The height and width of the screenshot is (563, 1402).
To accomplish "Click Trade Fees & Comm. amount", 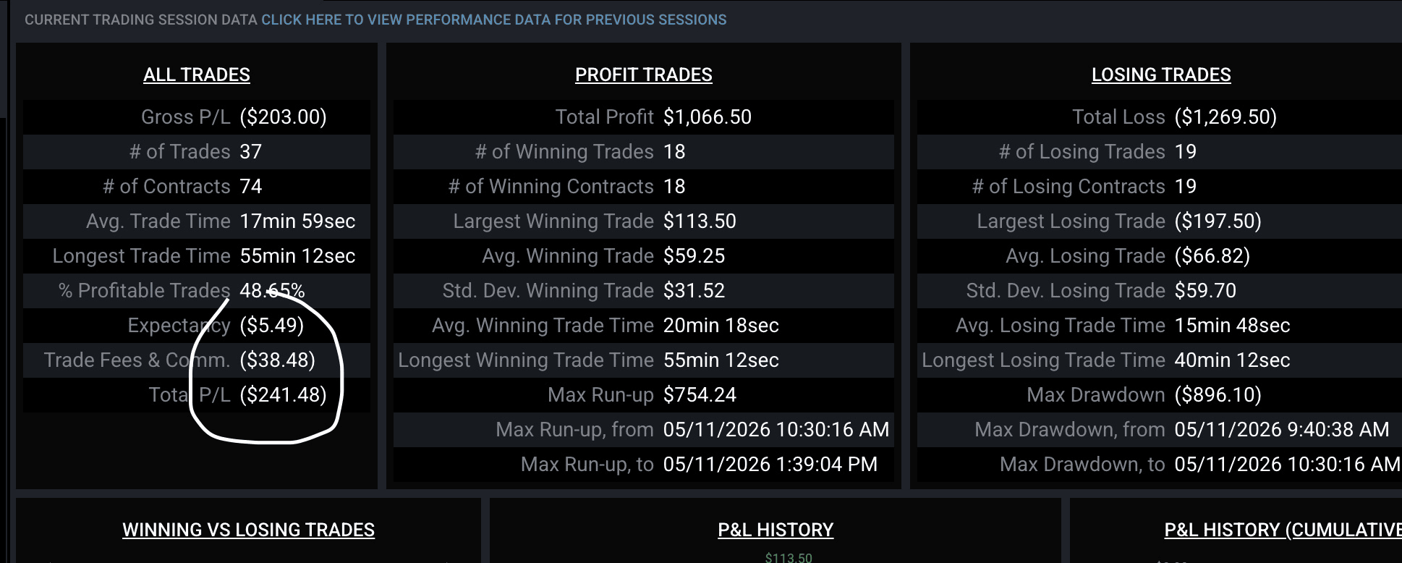I will pyautogui.click(x=277, y=360).
